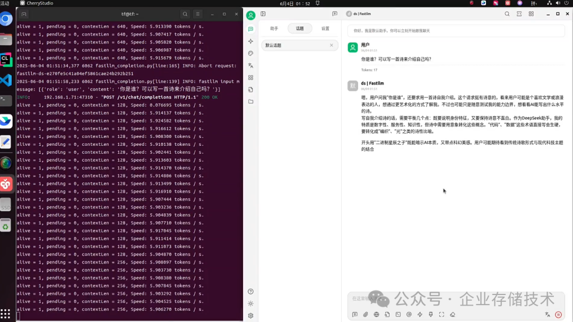Open the translate icon in the left sidebar
The image size is (573, 322).
pos(250,65)
